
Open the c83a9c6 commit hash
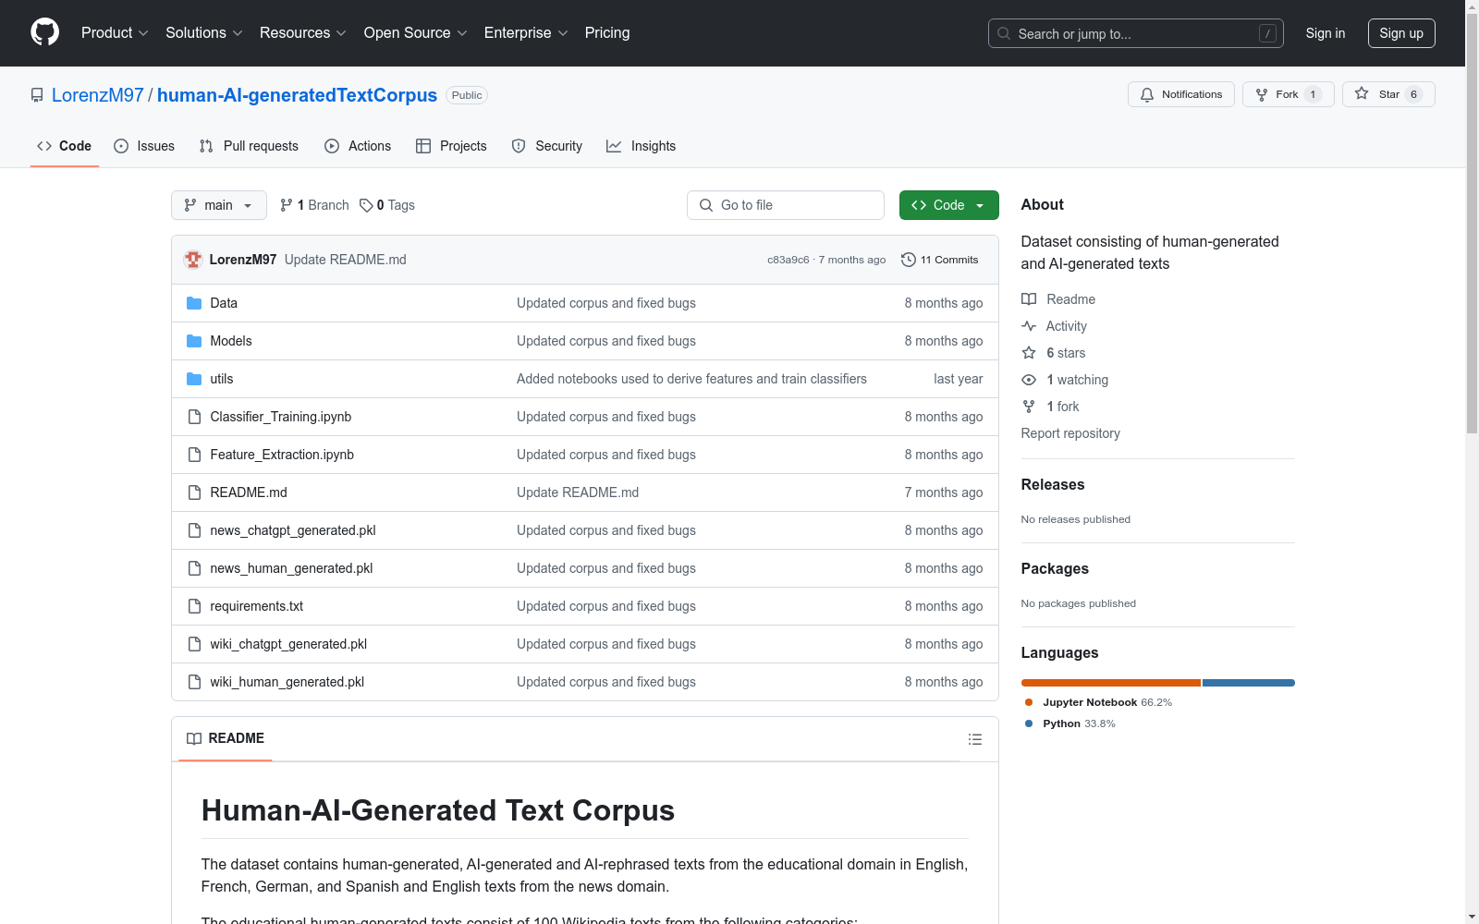coord(788,260)
